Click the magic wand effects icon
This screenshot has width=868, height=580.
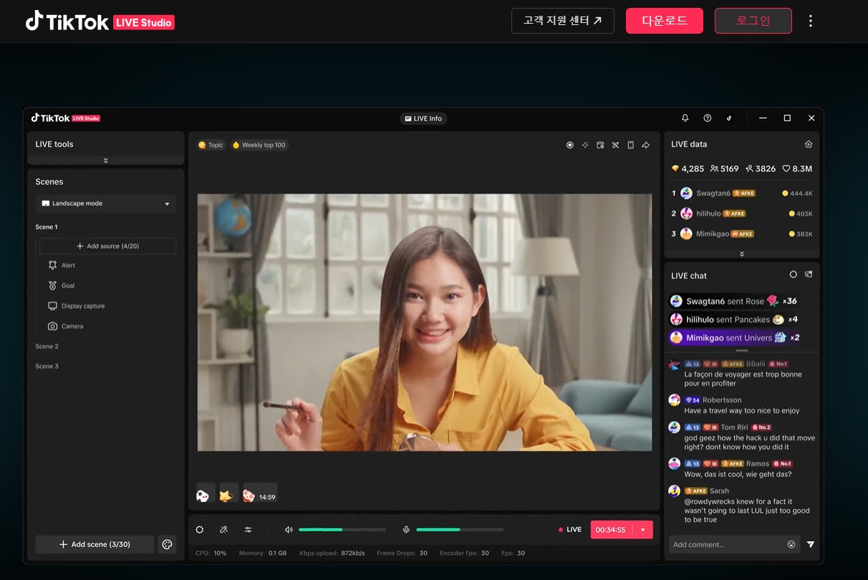point(223,530)
